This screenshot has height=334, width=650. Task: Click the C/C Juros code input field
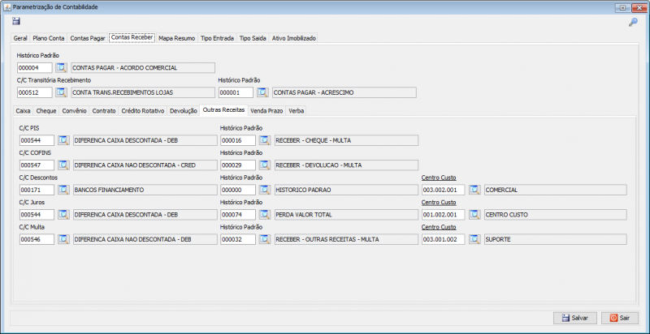pyautogui.click(x=35, y=215)
